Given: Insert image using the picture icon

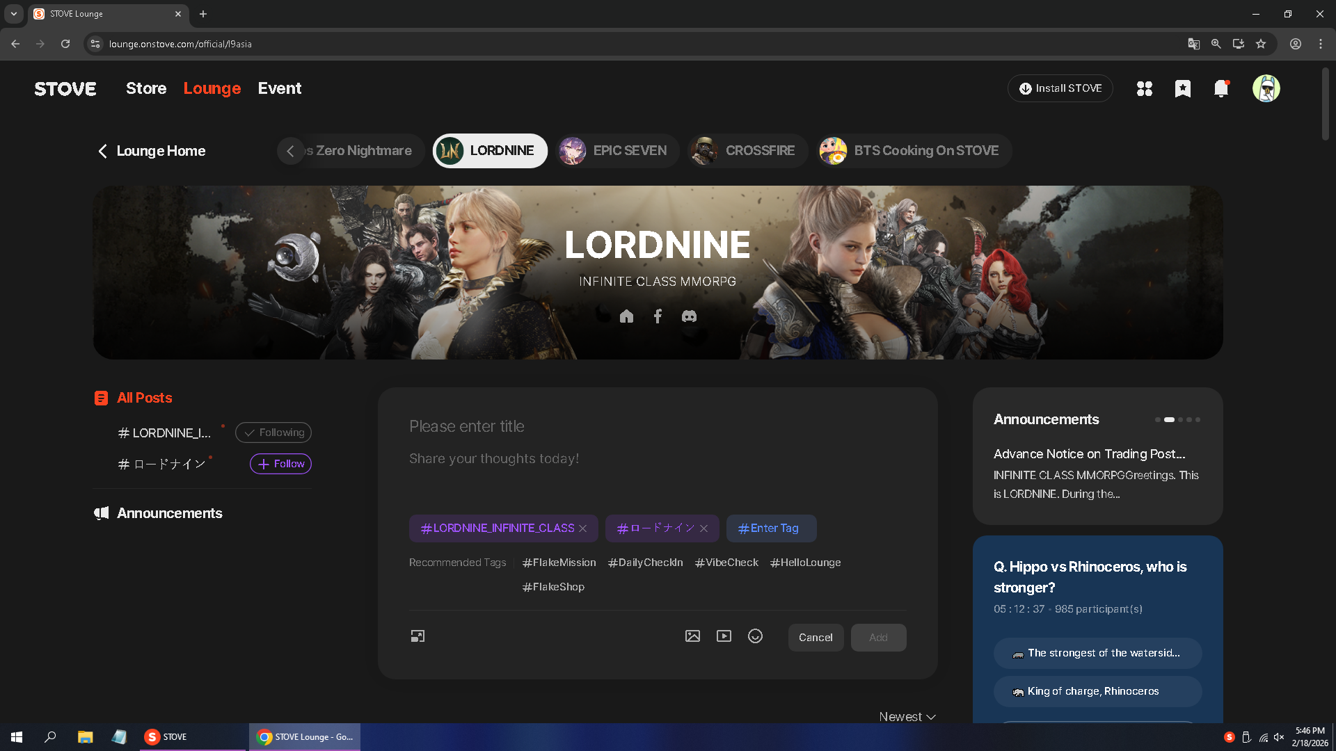Looking at the screenshot, I should 692,636.
